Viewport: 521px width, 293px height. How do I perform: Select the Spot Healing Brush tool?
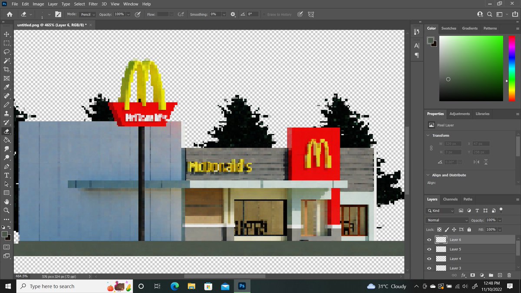[7, 96]
